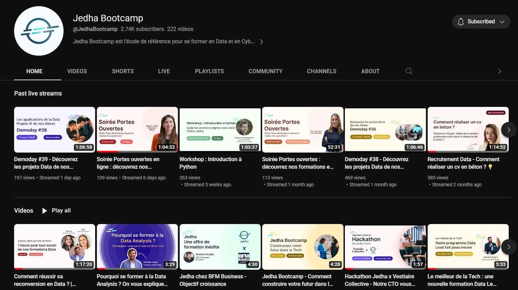518x290 pixels.
Task: Open title Soirée Portes ouvertes en ligne
Action: (x=128, y=163)
